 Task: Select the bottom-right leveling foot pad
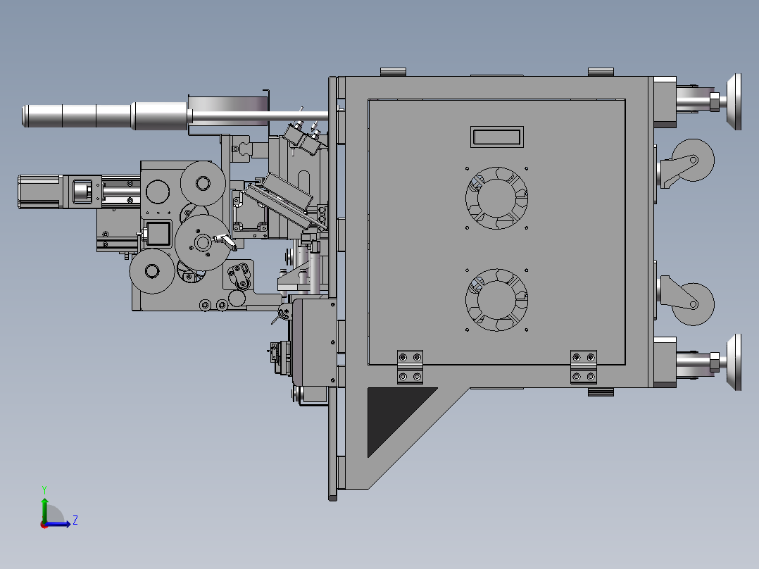click(734, 362)
